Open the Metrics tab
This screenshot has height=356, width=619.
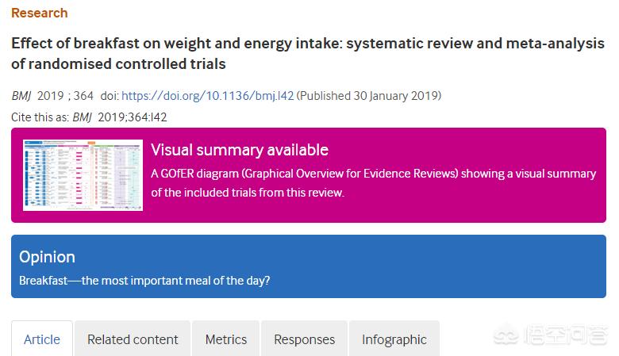[x=226, y=339]
